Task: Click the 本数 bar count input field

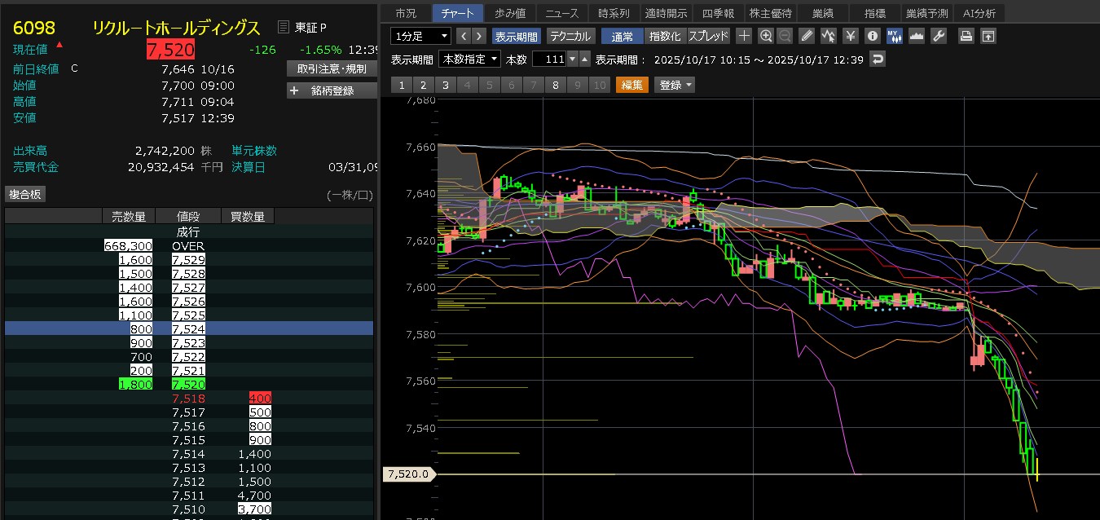Action: [548, 59]
